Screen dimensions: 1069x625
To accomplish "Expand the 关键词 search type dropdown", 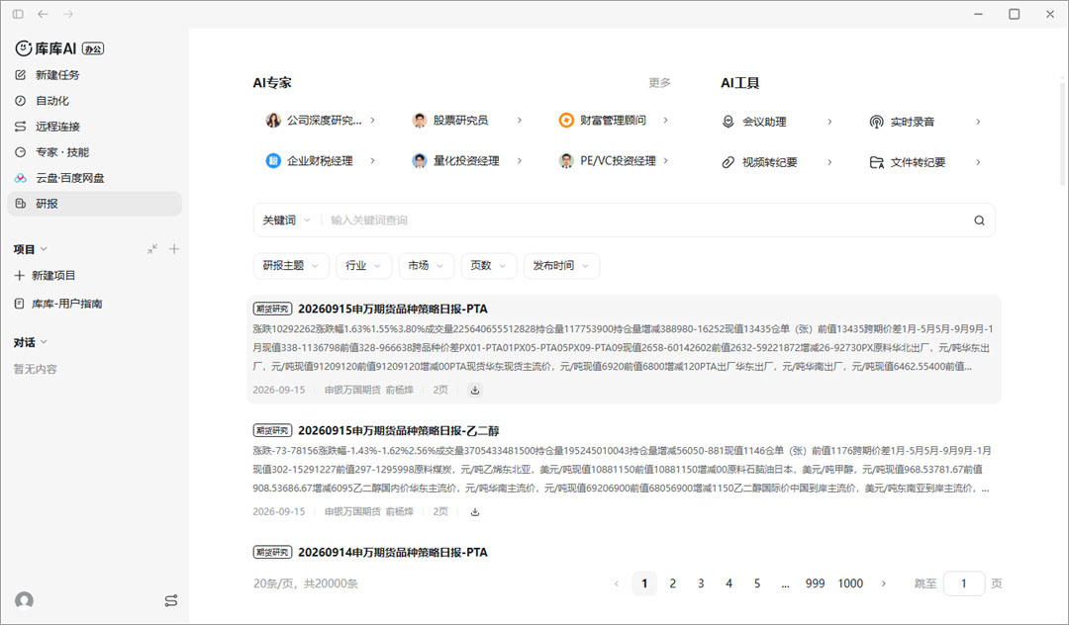I will [x=286, y=221].
